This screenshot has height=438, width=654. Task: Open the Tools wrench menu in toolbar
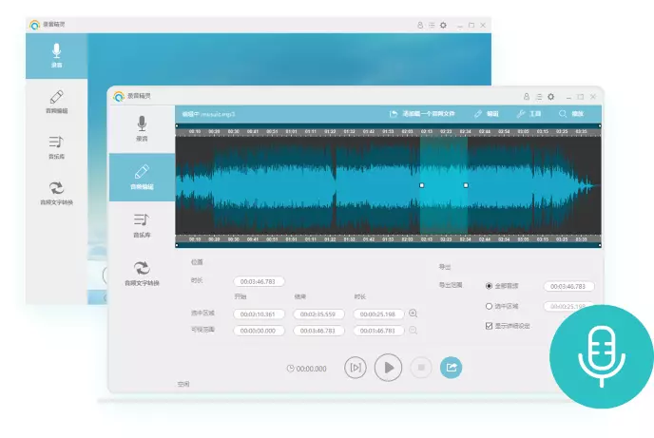click(x=528, y=114)
